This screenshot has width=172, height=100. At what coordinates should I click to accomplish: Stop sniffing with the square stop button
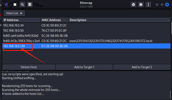(x=15, y=5)
